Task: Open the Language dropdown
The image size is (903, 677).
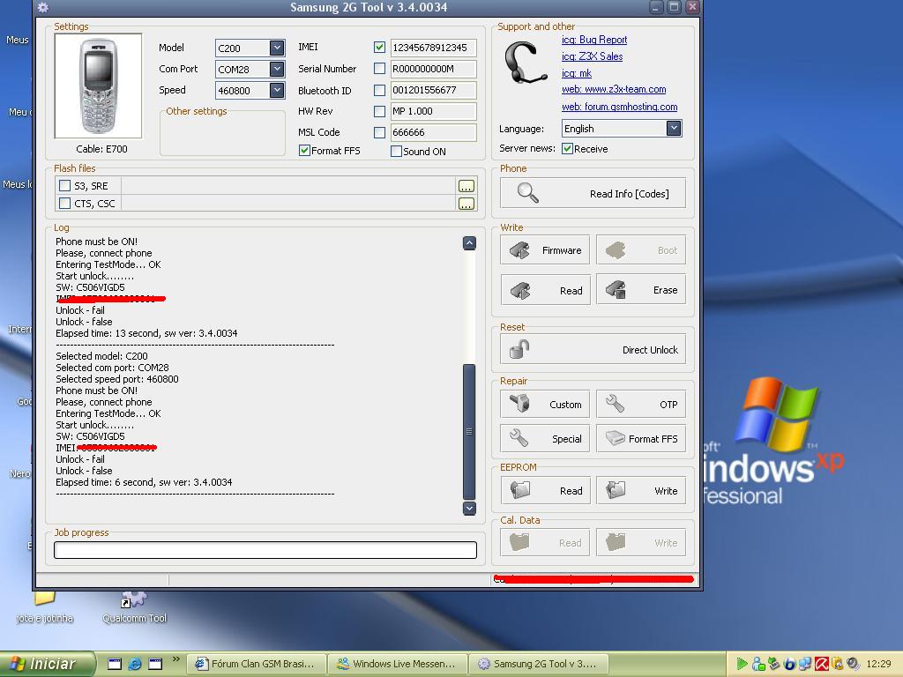Action: 674,128
